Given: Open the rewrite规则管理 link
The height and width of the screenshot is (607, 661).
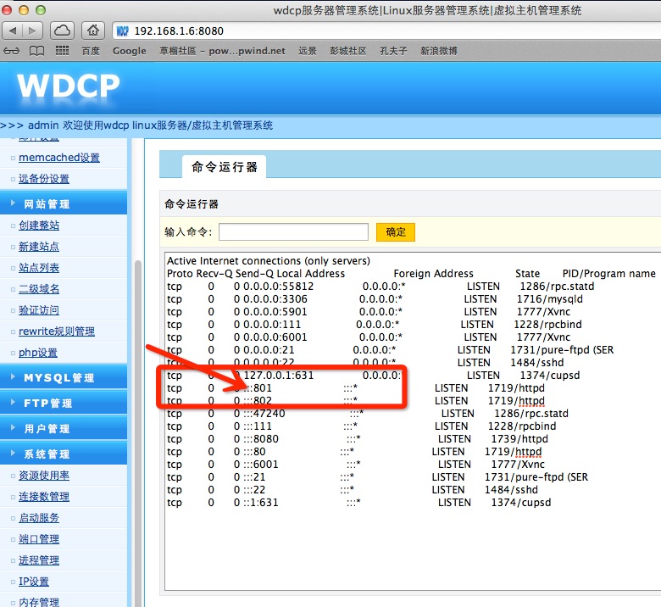Looking at the screenshot, I should pos(57,331).
